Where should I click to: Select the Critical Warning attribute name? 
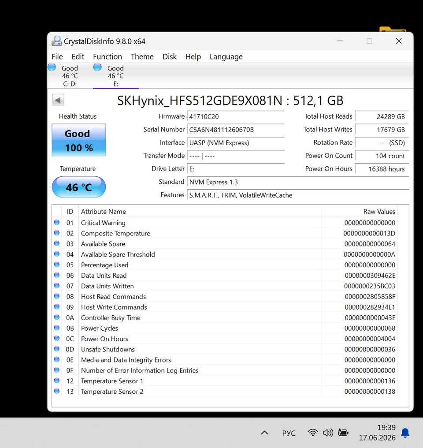click(x=103, y=223)
